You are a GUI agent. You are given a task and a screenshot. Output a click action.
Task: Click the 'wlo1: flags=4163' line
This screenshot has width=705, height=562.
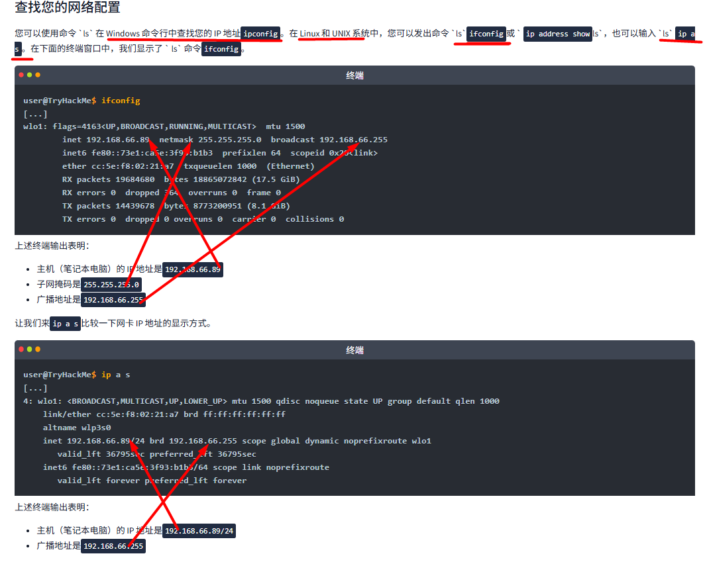164,126
